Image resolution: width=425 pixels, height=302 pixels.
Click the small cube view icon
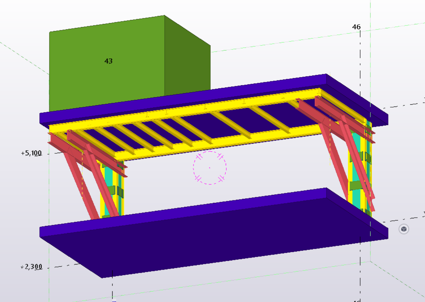click(404, 229)
